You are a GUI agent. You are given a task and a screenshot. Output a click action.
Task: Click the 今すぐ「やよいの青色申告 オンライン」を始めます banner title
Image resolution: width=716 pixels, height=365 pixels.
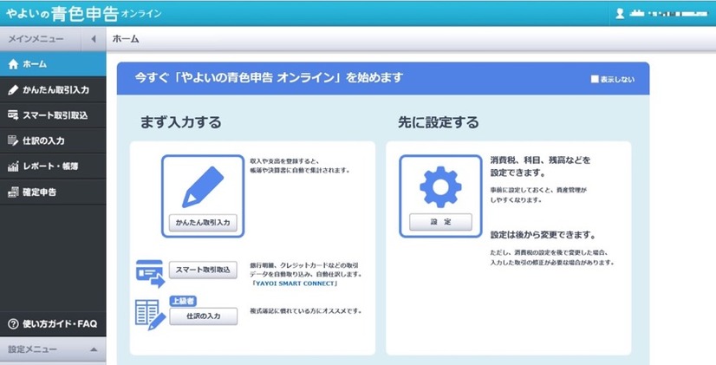pos(269,78)
